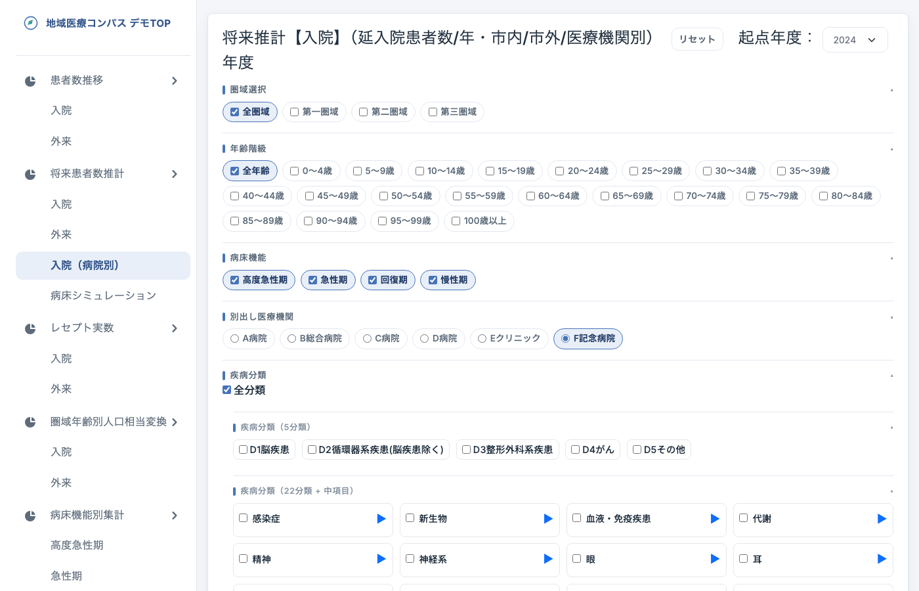Image resolution: width=919 pixels, height=591 pixels.
Task: Uncheck the 全分類 disease checkbox
Action: pyautogui.click(x=227, y=390)
